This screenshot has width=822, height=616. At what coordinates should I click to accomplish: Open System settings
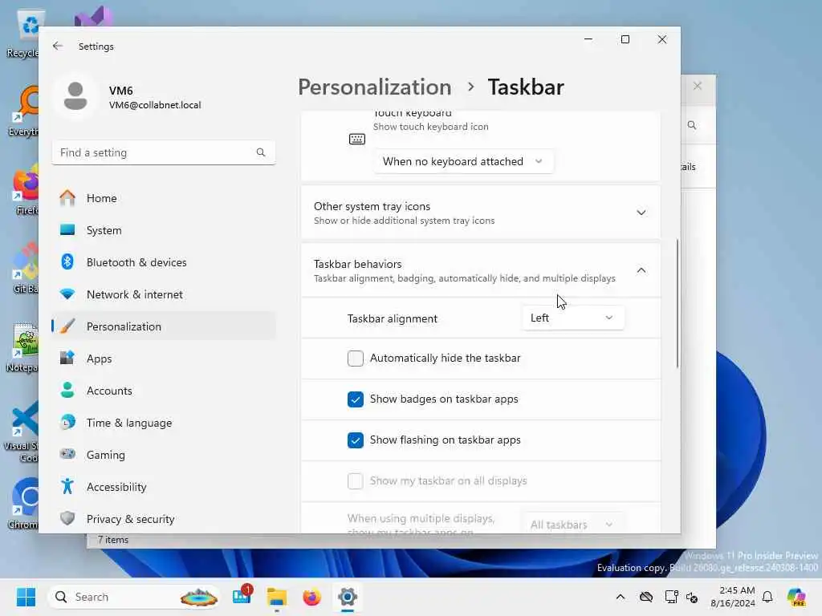164,230
